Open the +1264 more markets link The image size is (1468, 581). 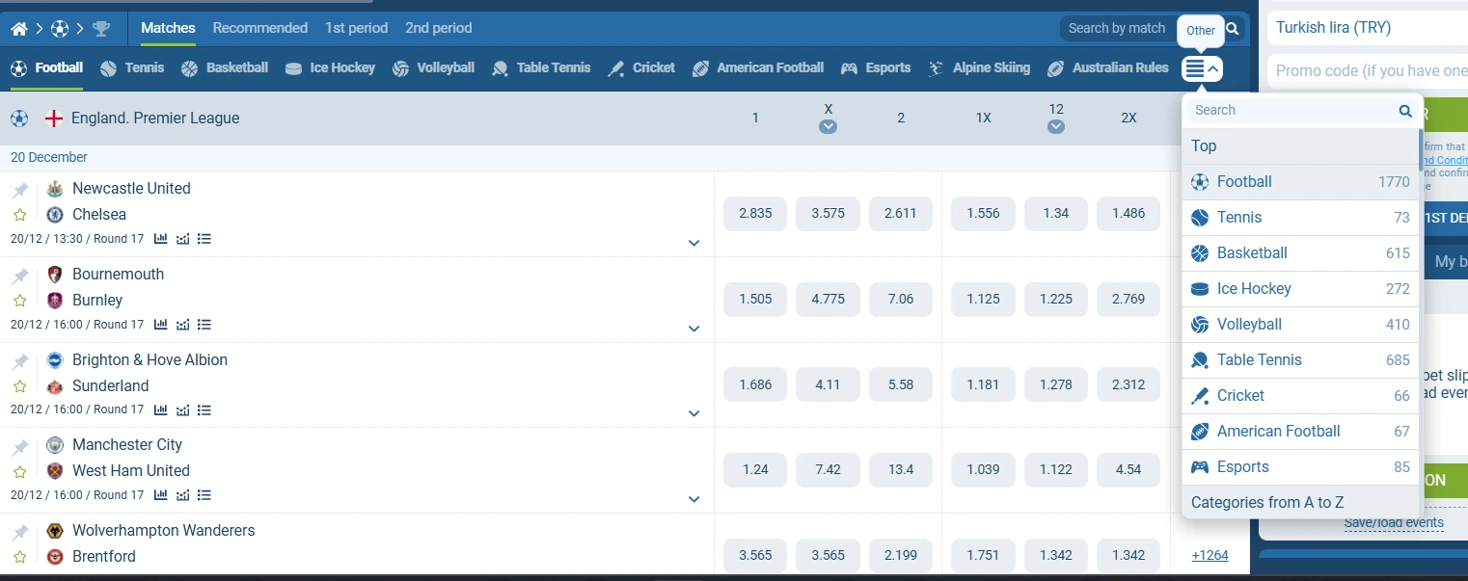[1210, 555]
